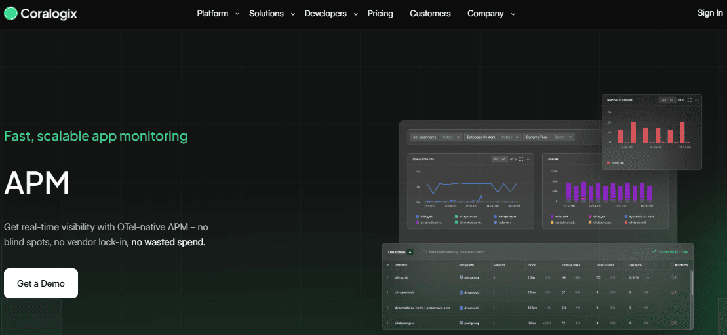Click the Compared to 1 Day link
Screen dimensions: 727x335
(x=669, y=252)
